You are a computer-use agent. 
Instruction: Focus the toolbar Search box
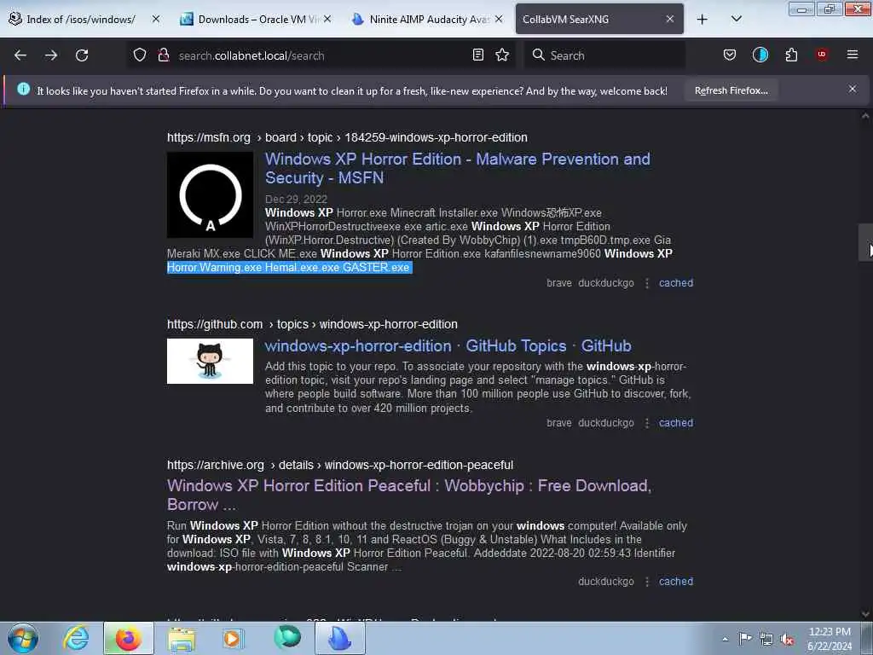604,55
